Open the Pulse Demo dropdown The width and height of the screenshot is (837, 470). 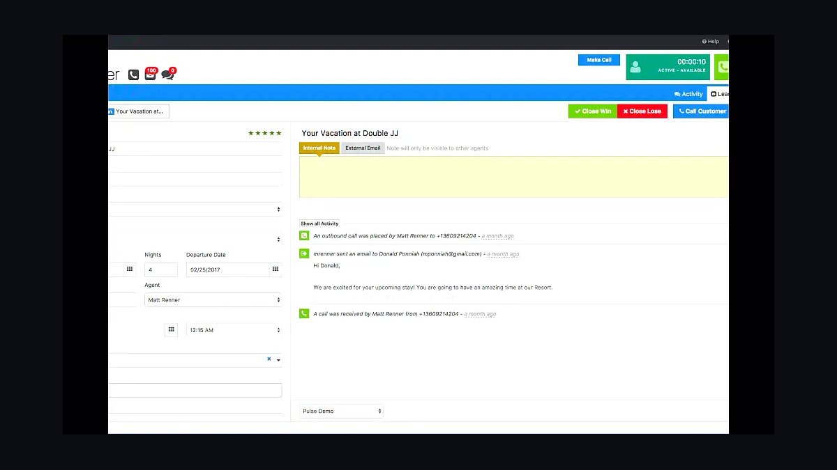tap(342, 412)
